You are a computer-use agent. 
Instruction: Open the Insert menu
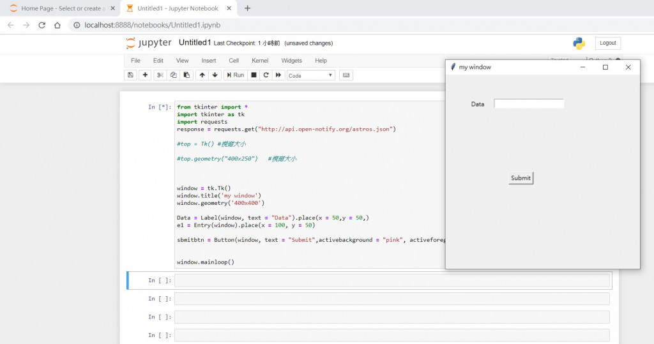coord(209,61)
